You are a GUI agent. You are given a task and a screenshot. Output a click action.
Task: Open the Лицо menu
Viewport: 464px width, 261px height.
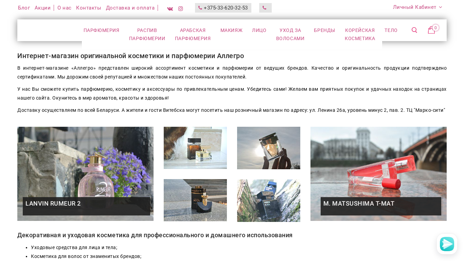(x=259, y=30)
